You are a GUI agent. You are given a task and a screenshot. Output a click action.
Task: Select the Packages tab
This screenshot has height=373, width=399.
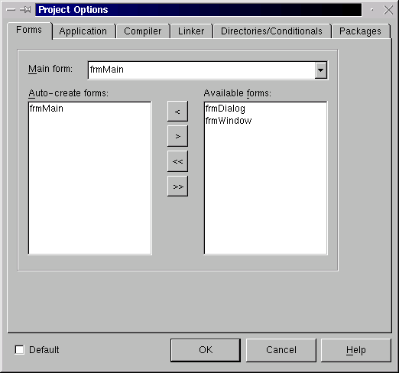[x=360, y=31]
